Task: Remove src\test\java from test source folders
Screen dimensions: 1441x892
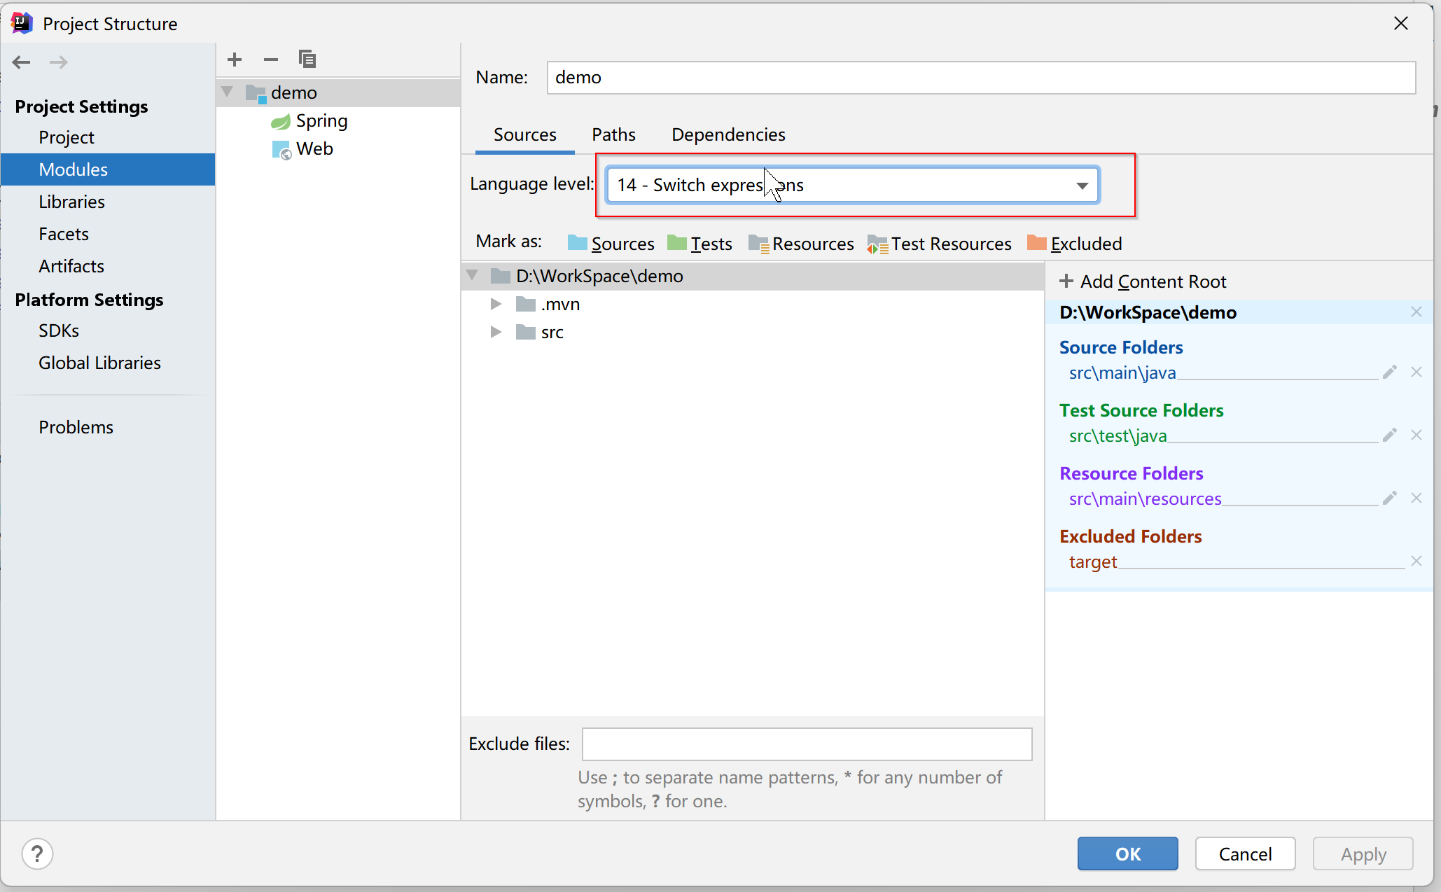Action: point(1416,435)
